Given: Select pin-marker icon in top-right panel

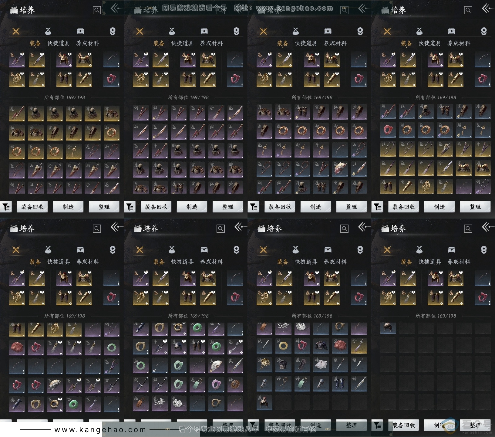Looking at the screenshot, I should pos(484,31).
